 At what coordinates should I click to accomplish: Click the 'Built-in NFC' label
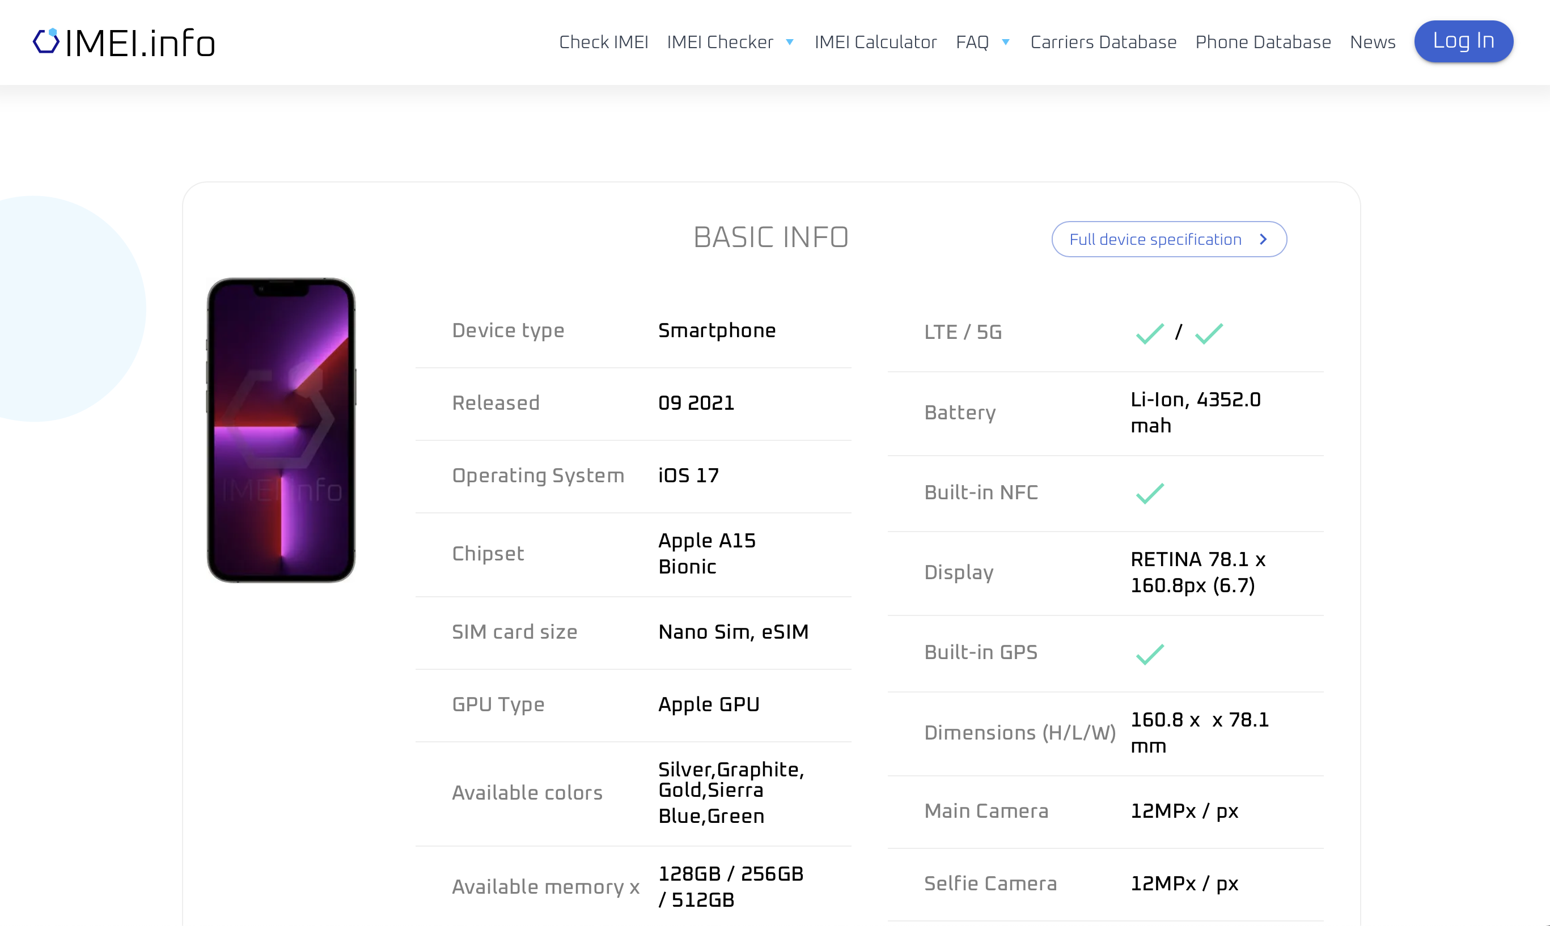point(981,492)
